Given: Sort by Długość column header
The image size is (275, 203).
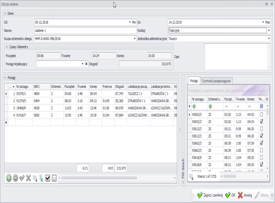Looking at the screenshot, I should pyautogui.click(x=120, y=86).
